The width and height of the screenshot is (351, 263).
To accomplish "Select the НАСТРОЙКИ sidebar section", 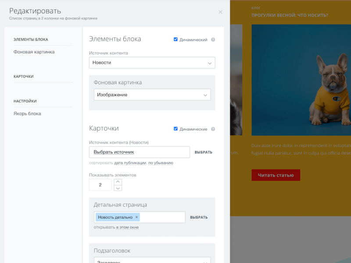I will [25, 101].
